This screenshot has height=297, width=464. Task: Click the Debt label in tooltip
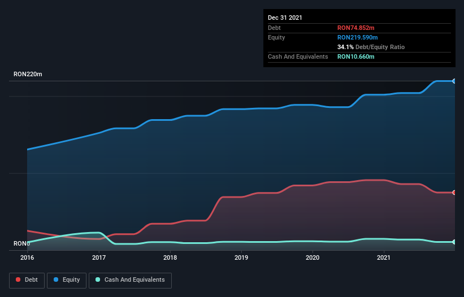click(274, 28)
